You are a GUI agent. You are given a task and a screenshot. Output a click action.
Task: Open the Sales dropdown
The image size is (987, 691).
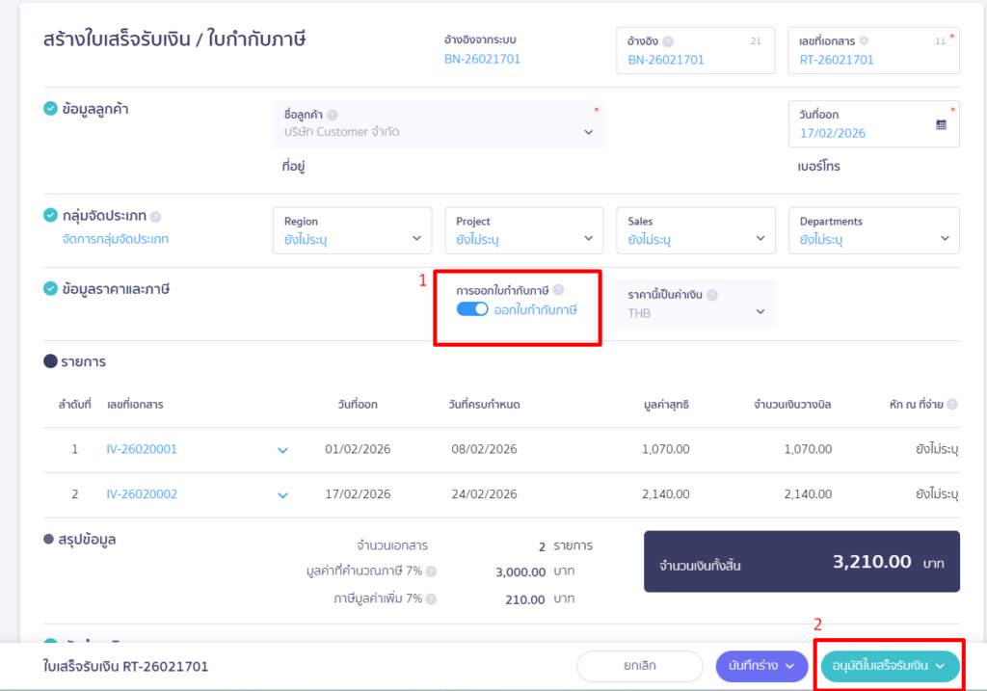click(x=695, y=231)
